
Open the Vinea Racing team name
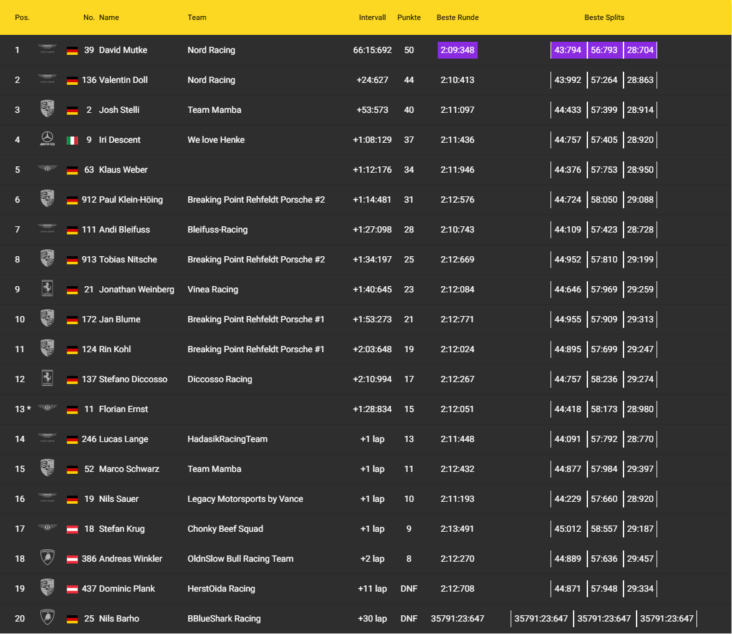click(213, 289)
